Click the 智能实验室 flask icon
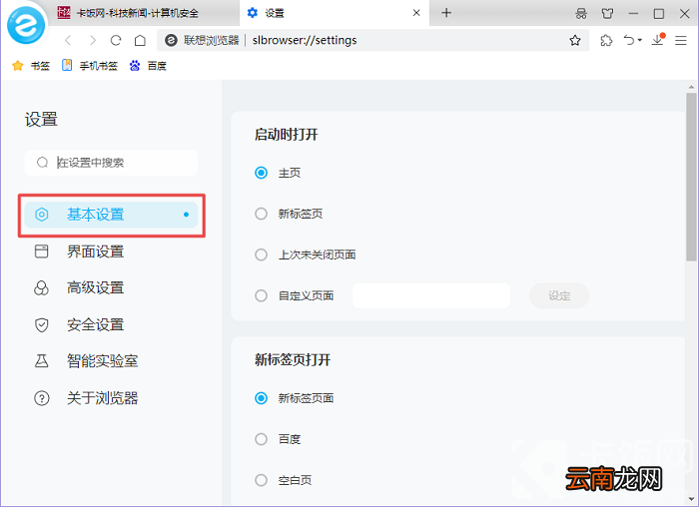The width and height of the screenshot is (699, 507). pyautogui.click(x=42, y=360)
